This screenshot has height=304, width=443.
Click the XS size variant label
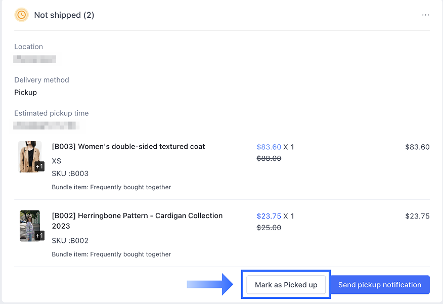point(57,161)
